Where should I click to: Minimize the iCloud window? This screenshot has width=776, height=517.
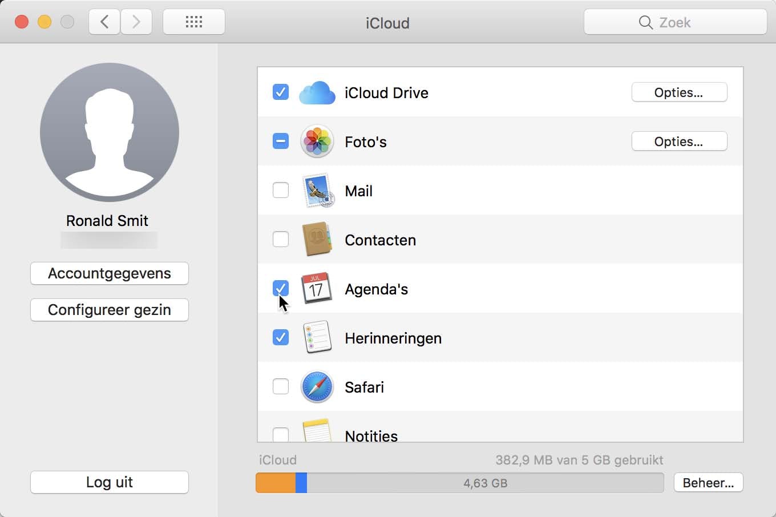45,22
